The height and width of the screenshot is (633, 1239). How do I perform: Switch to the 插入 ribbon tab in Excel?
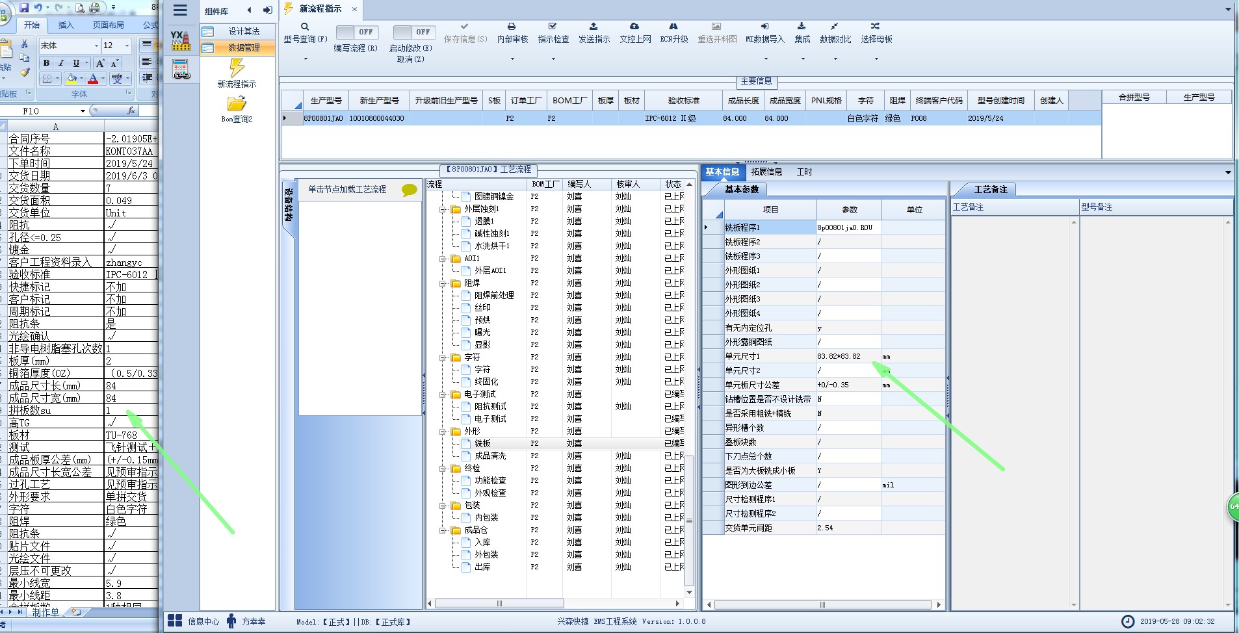click(x=66, y=25)
